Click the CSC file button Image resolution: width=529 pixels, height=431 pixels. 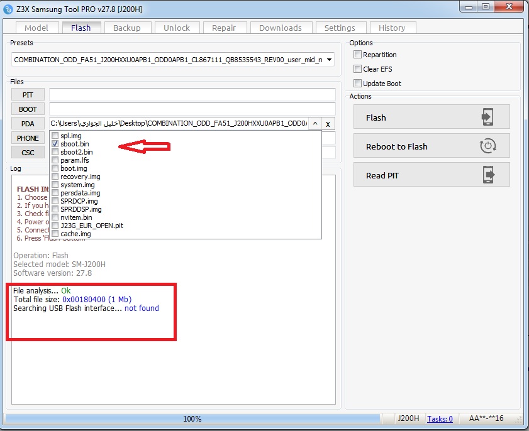pyautogui.click(x=28, y=153)
